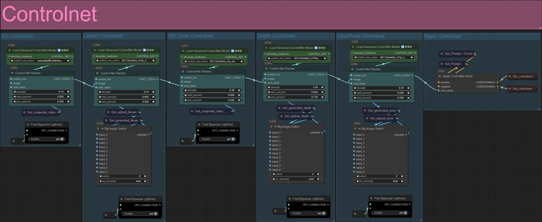Collapse the Control Net Stacker node in Depth Controlnet
This screenshot has height=222, width=542.
click(267, 69)
